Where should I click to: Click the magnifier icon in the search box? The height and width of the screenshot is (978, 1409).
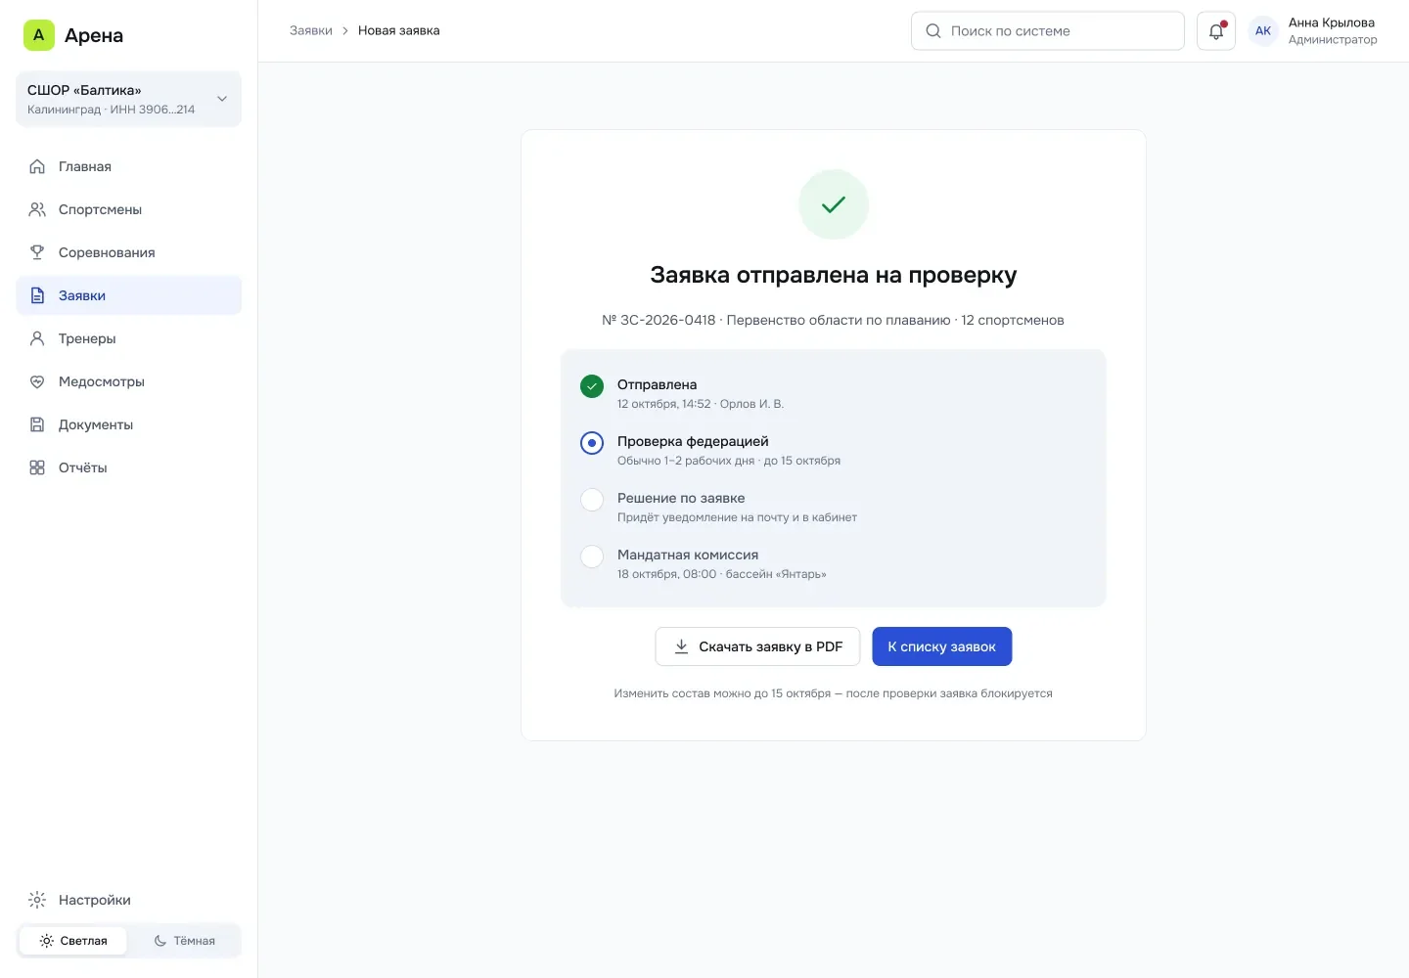point(933,31)
